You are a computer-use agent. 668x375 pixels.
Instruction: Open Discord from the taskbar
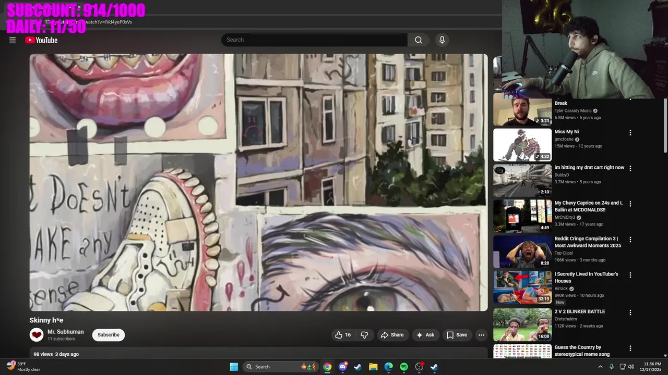pyautogui.click(x=343, y=367)
